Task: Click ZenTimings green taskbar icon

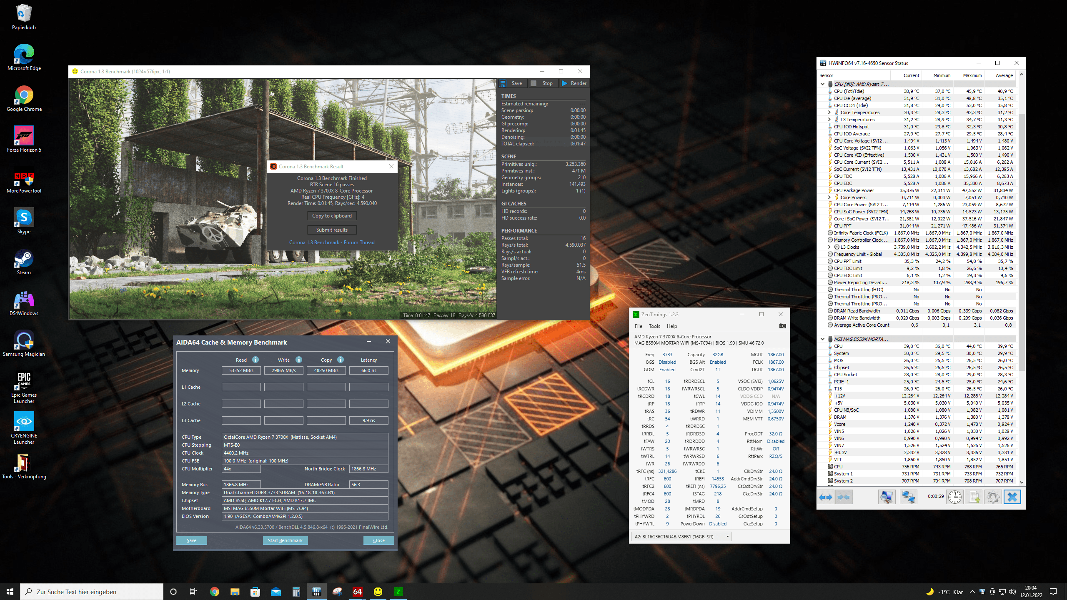Action: tap(398, 592)
